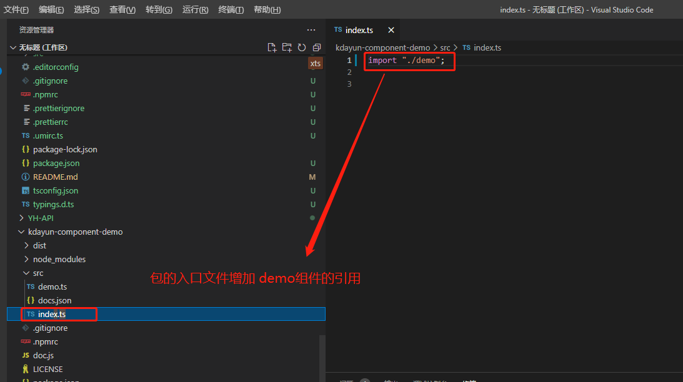Click kdayun-component-demo in the breadcrumb
This screenshot has width=683, height=382.
click(x=382, y=47)
